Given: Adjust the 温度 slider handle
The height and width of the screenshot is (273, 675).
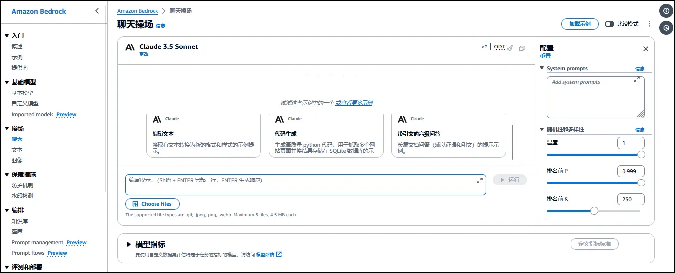Looking at the screenshot, I should pos(641,154).
